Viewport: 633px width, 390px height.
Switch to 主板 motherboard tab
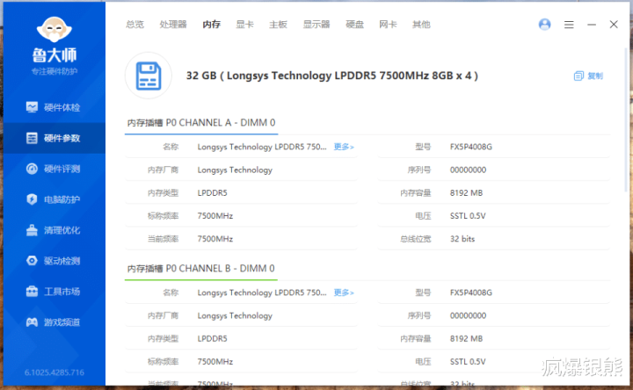click(x=278, y=25)
